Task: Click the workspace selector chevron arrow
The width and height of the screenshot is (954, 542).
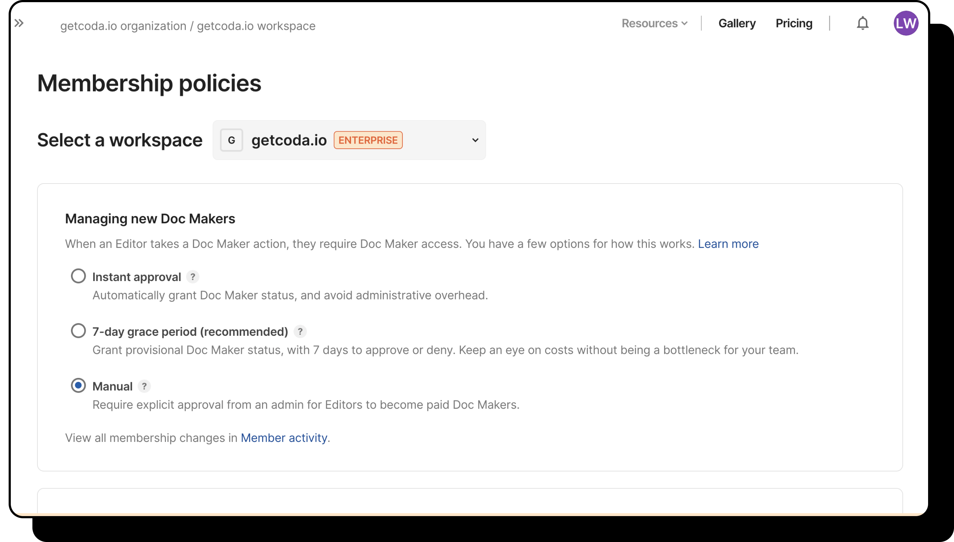Action: [475, 140]
